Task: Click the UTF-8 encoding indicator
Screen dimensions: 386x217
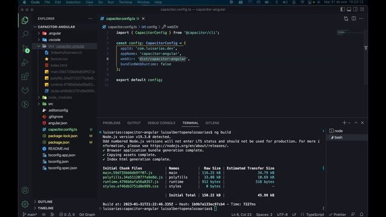Action: [x=282, y=215]
